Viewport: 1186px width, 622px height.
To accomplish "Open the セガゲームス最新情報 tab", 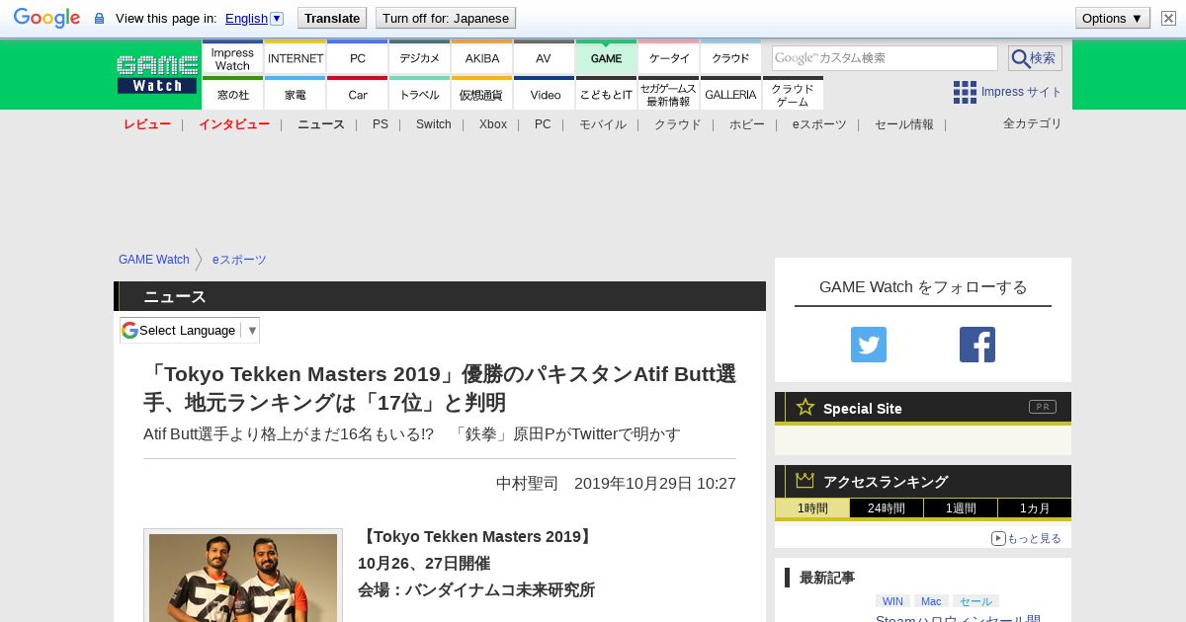I will tap(669, 94).
